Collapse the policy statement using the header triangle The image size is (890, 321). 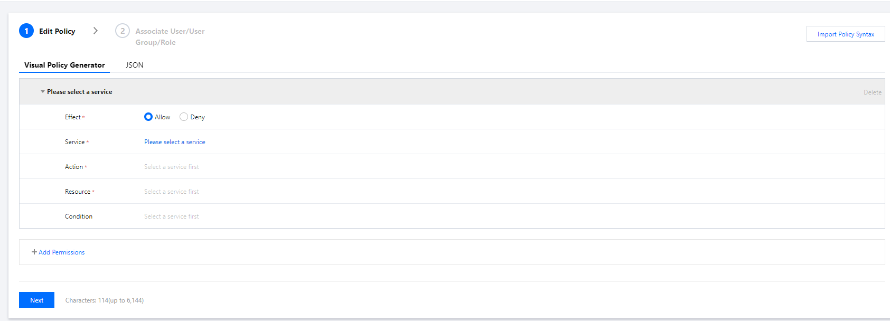coord(43,92)
